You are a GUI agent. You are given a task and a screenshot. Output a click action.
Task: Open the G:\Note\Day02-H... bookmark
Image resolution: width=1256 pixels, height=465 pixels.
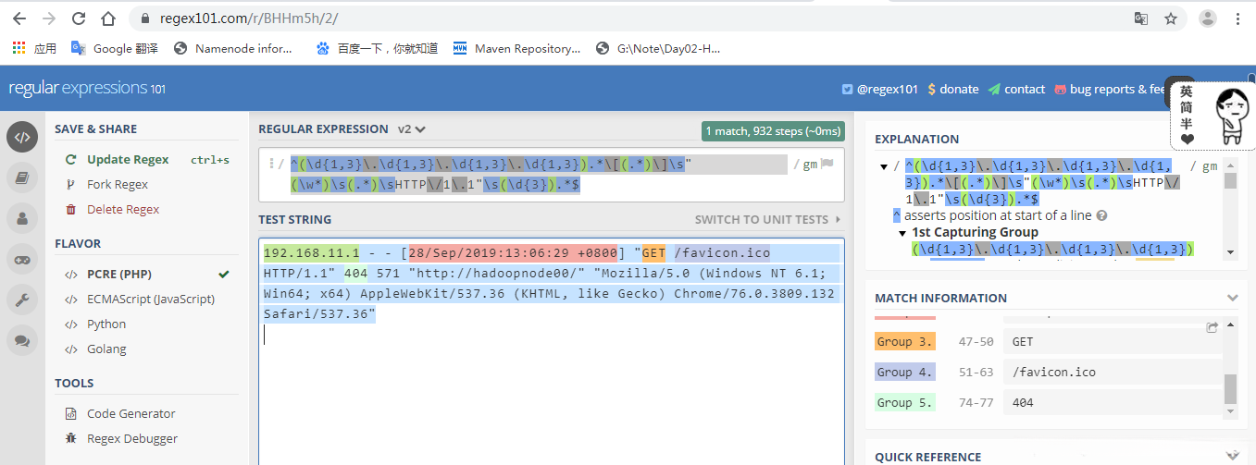(658, 48)
